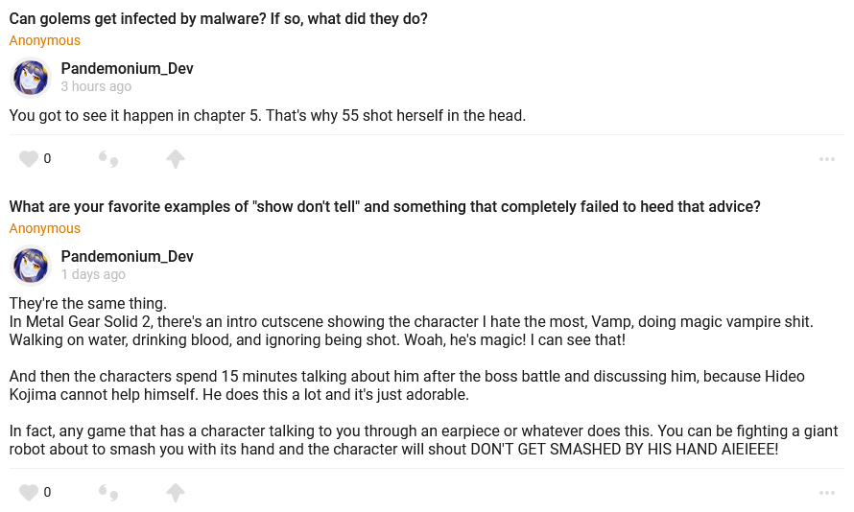
Task: Open more options for Metal Gear answer
Action: (827, 493)
